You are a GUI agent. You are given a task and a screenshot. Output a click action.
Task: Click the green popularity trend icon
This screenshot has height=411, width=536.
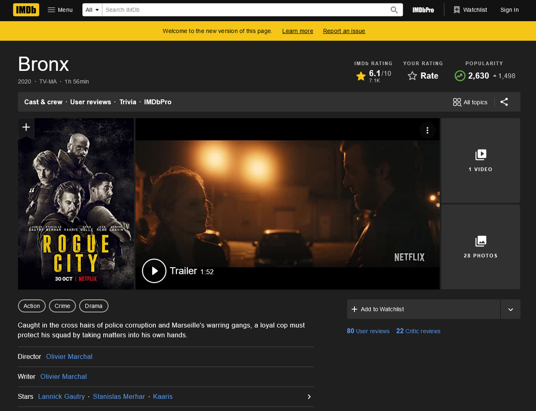pyautogui.click(x=460, y=76)
